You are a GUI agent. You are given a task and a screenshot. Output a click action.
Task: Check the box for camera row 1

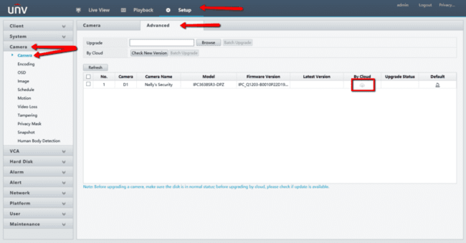(89, 84)
